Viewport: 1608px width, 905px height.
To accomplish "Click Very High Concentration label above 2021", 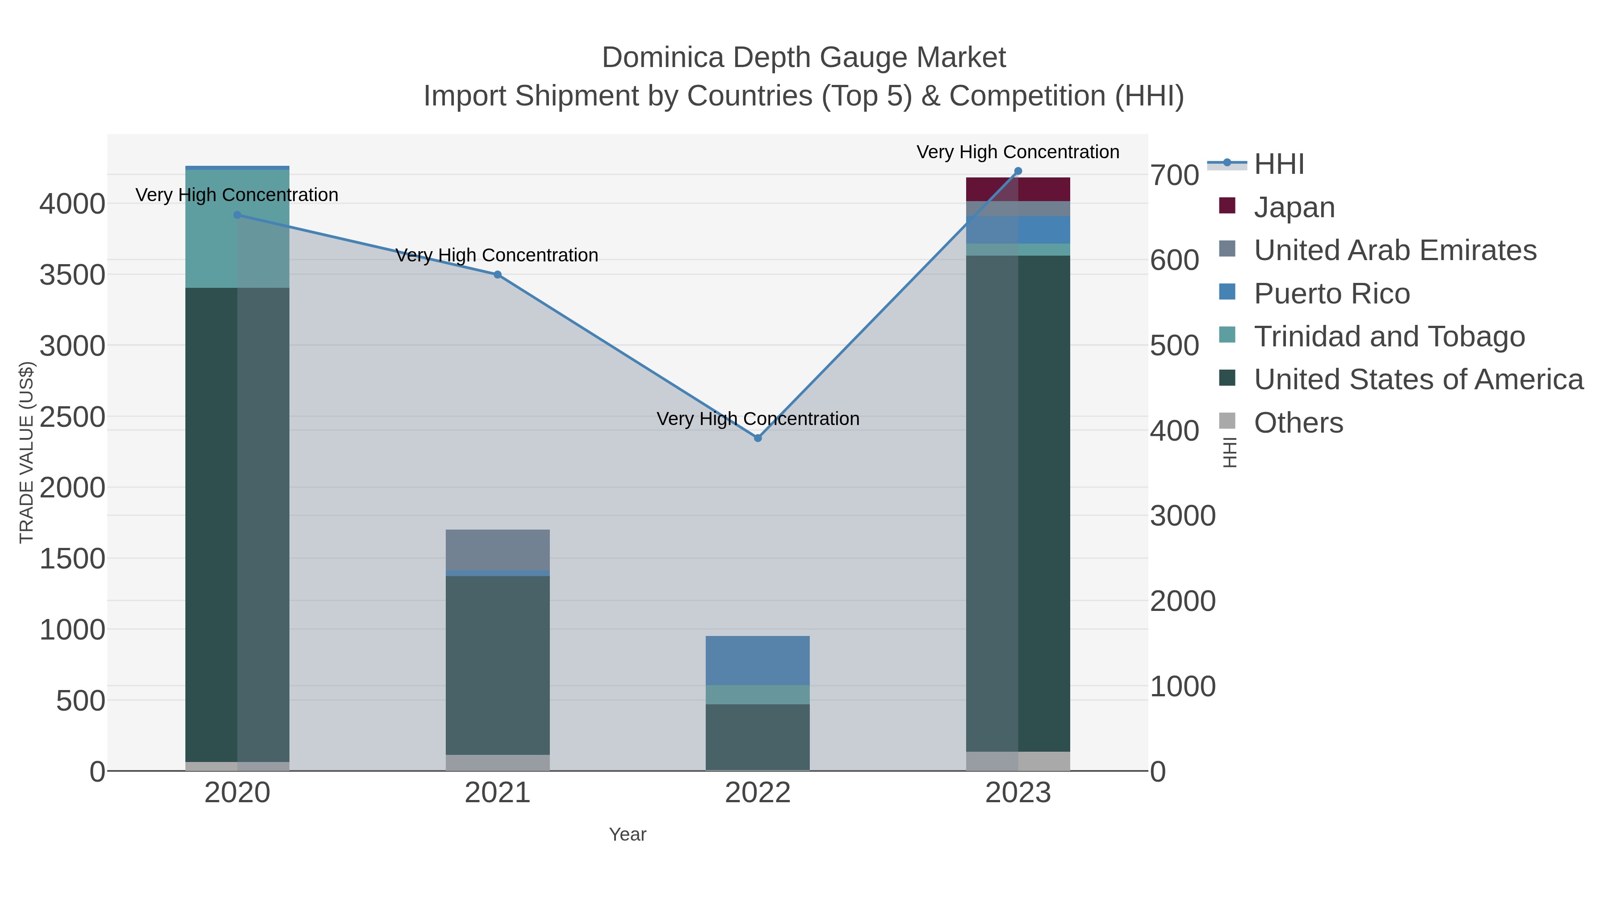I will (x=497, y=255).
